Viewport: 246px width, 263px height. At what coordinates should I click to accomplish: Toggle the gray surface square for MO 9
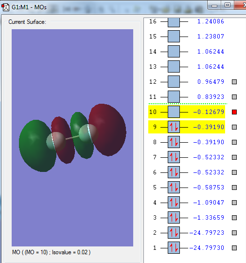234,127
